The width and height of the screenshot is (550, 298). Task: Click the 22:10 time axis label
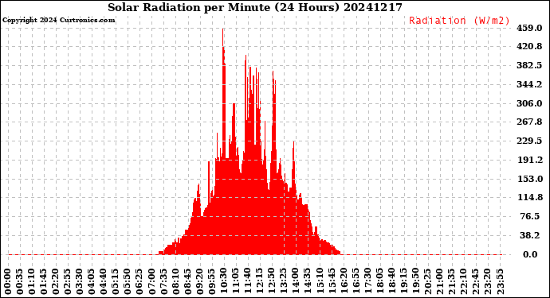point(464,282)
